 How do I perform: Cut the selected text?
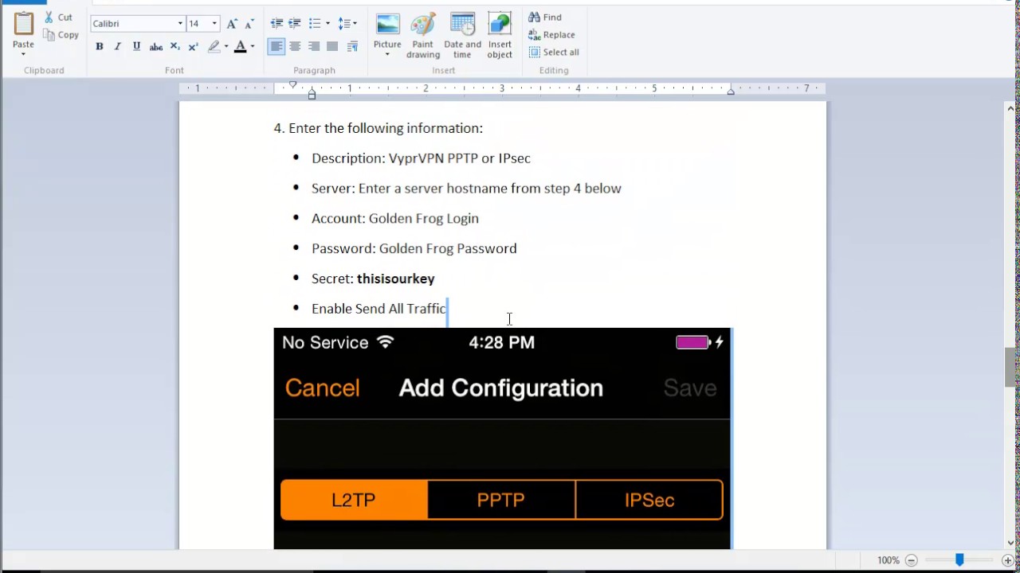click(x=58, y=17)
